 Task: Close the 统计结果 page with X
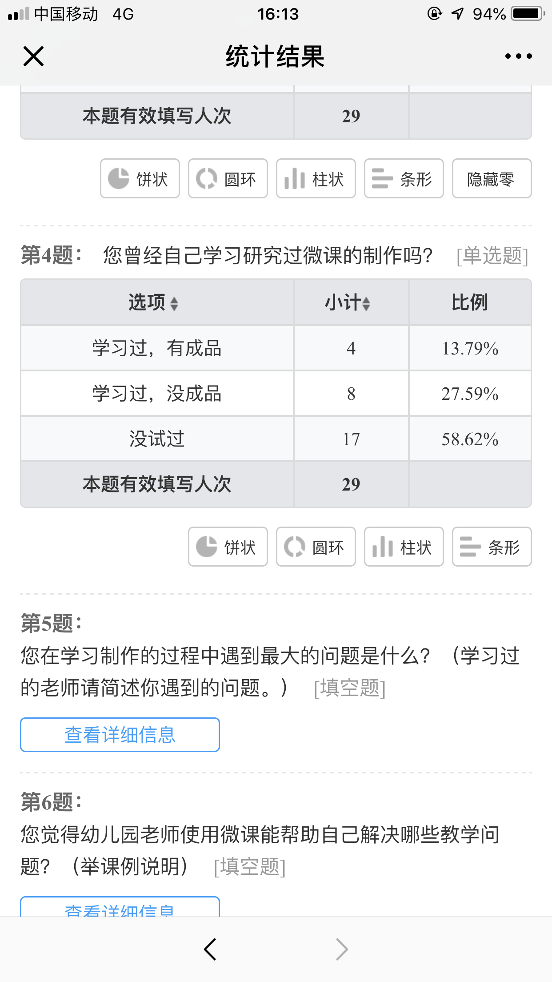(33, 56)
